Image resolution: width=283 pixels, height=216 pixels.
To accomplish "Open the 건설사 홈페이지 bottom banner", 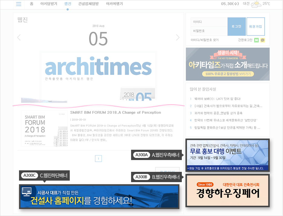I will click(x=99, y=197).
